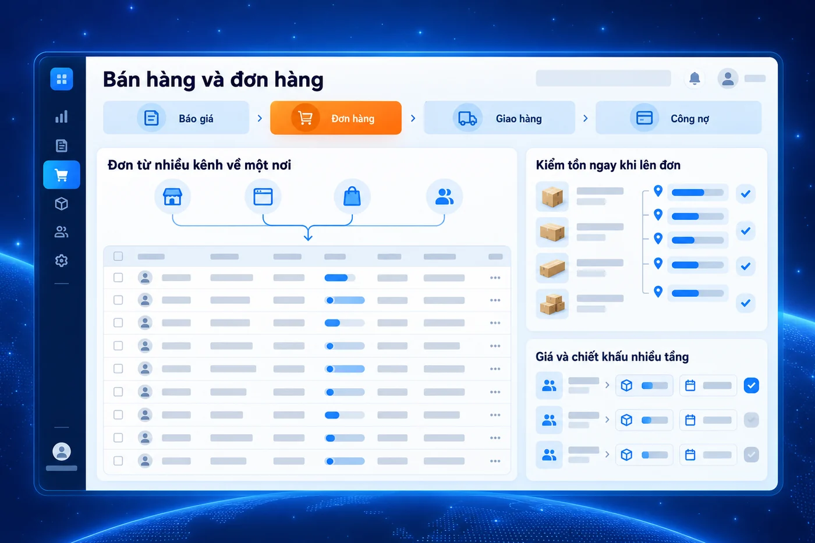This screenshot has height=543, width=815.
Task: Open the notification bell
Action: coord(694,78)
